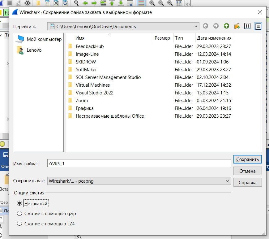Open help with the 'Справка' button
The width and height of the screenshot is (269, 239).
coord(247,182)
